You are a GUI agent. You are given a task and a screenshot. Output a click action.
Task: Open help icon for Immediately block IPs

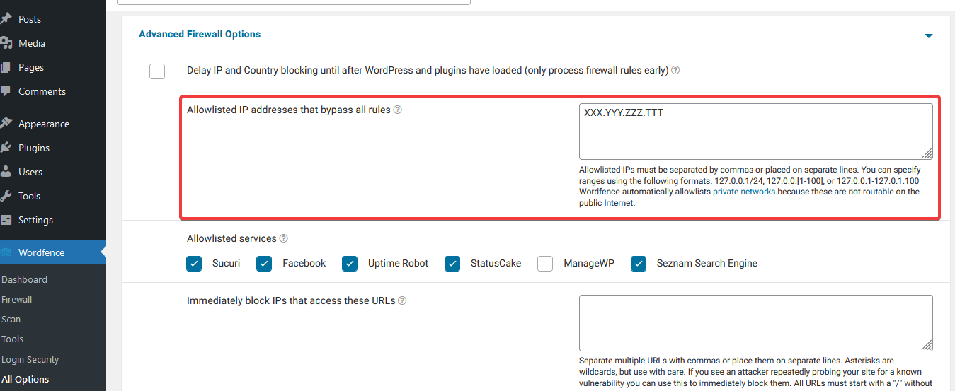[x=402, y=300]
